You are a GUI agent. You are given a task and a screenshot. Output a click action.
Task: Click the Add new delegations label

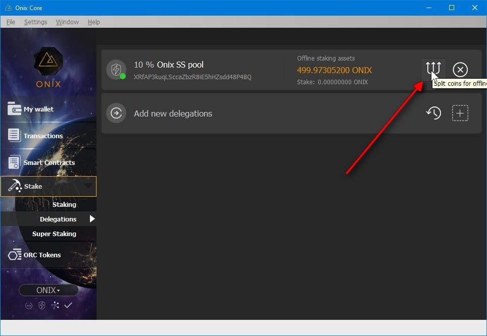click(x=173, y=114)
